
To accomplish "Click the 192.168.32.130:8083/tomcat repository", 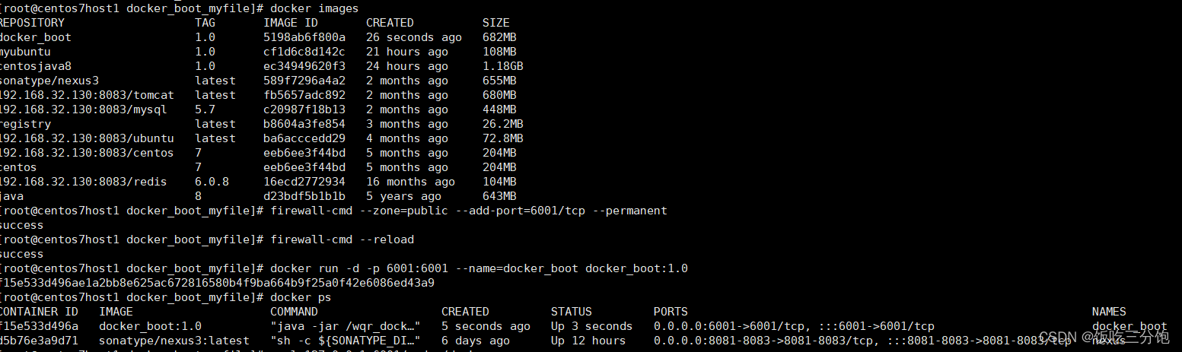I will pyautogui.click(x=87, y=95).
